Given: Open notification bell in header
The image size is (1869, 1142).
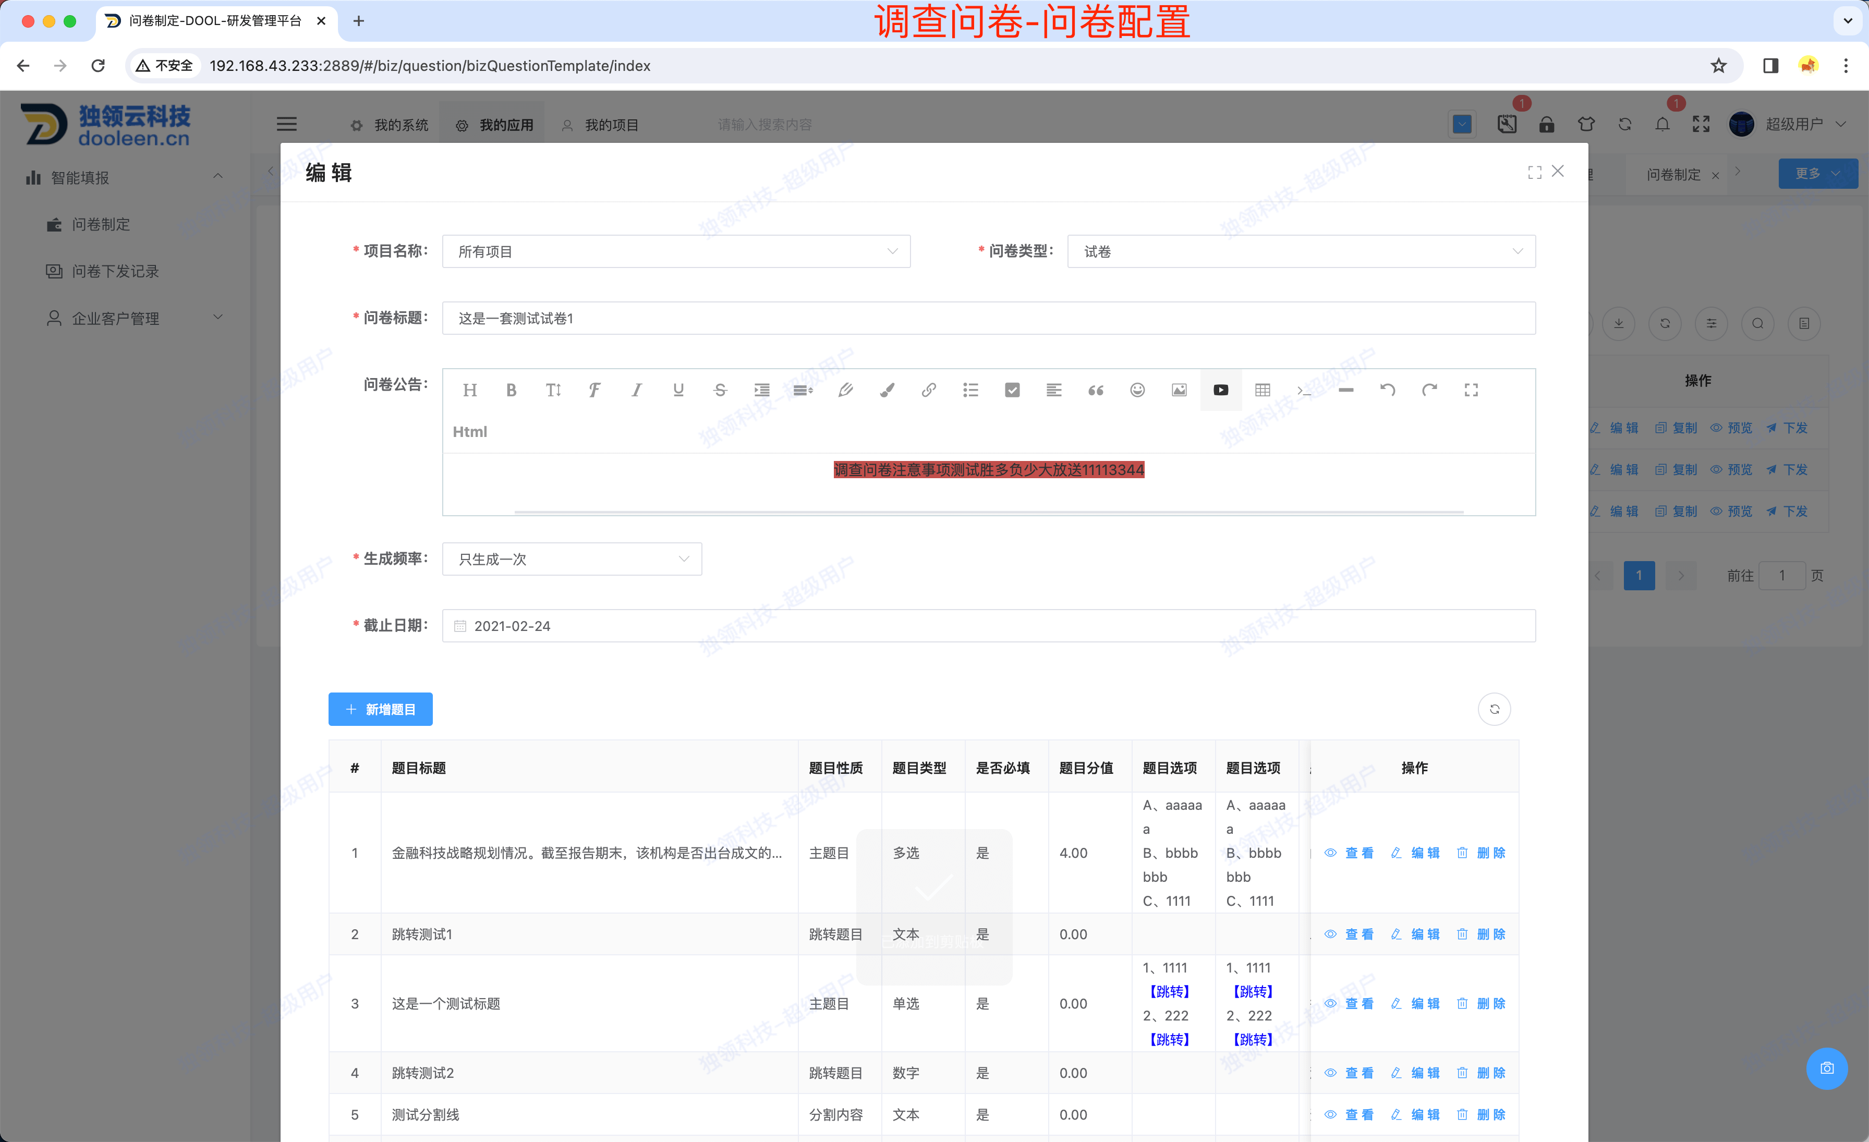Looking at the screenshot, I should pos(1662,124).
